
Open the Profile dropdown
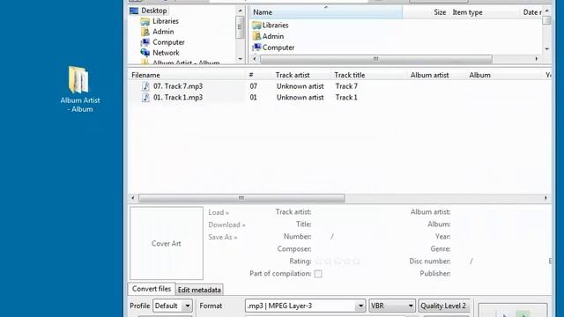[x=173, y=306]
